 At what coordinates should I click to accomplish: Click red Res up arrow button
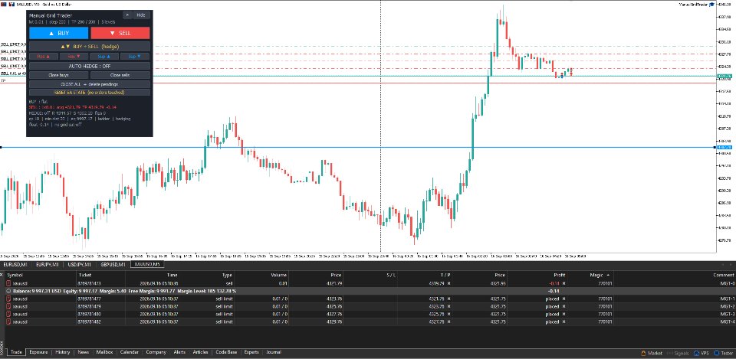coord(44,56)
